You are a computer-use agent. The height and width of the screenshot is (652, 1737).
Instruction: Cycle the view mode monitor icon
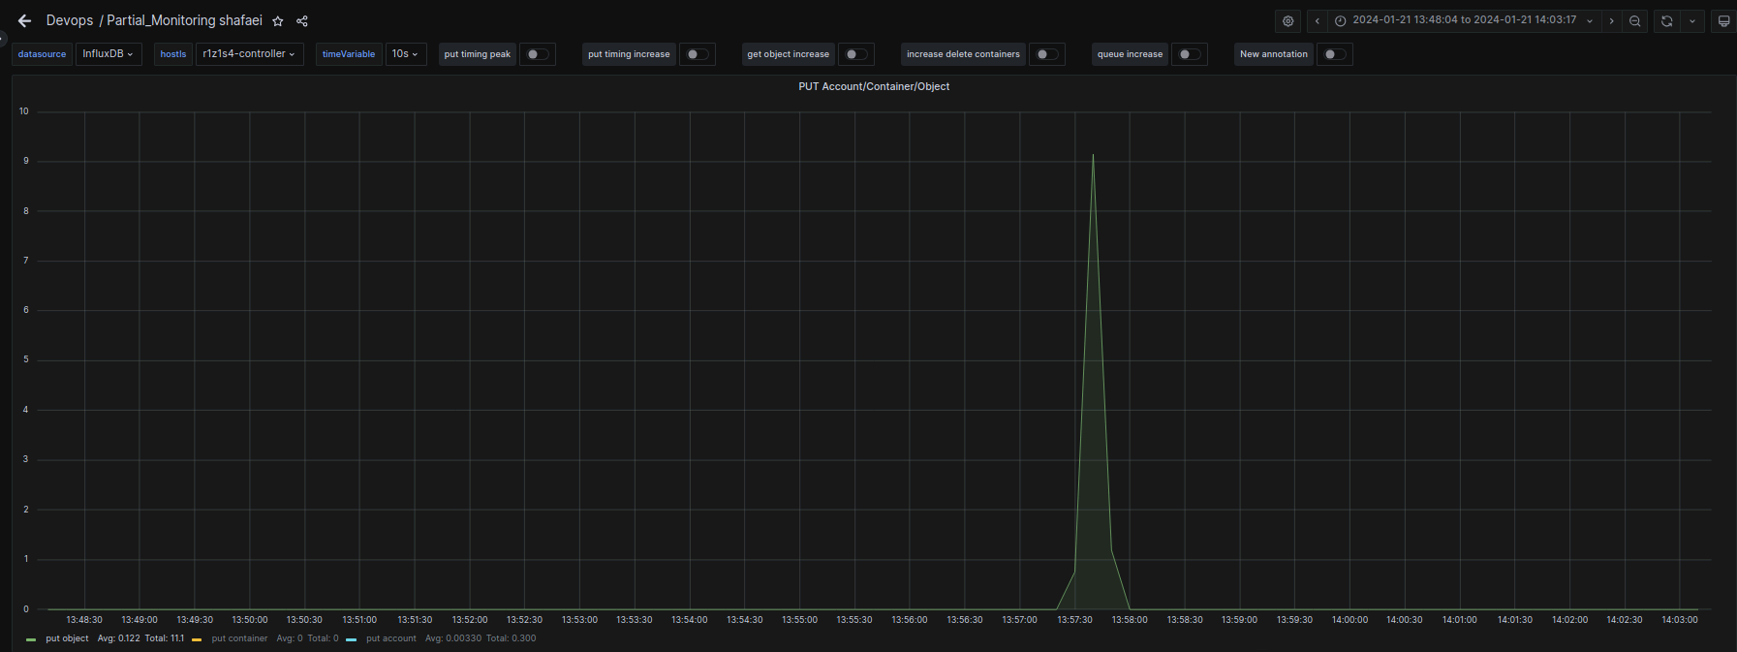click(x=1723, y=20)
